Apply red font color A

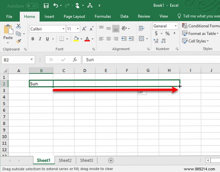coord(87,39)
